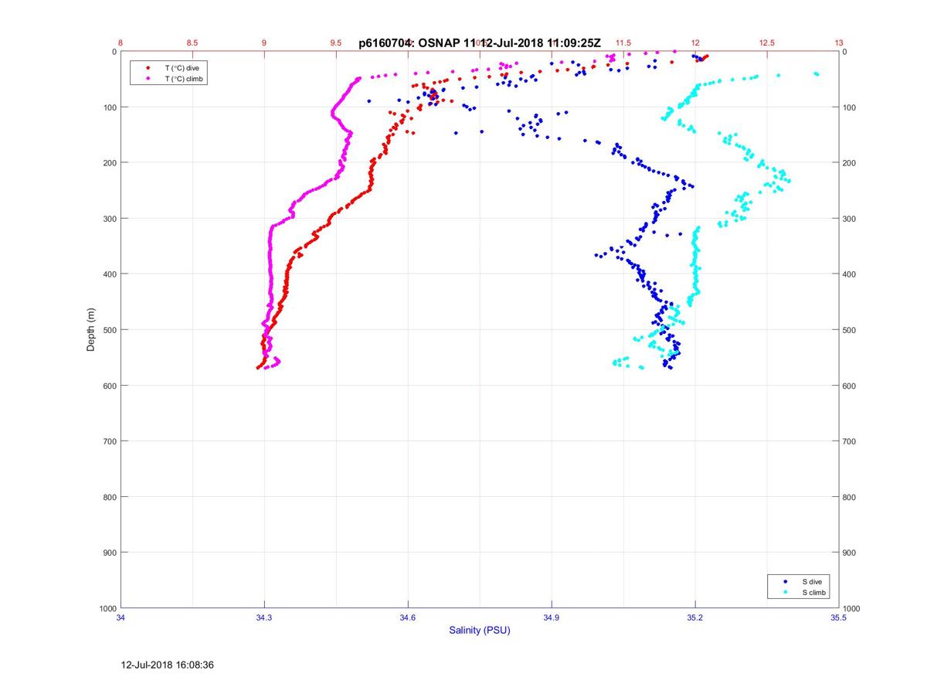Click the 1000 tick on left depth axis

coord(108,608)
